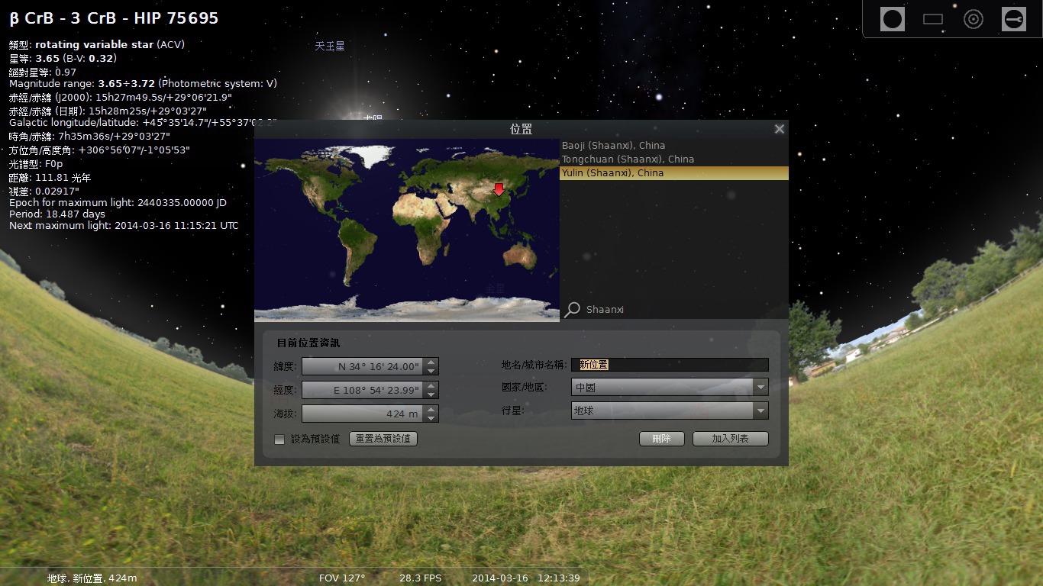Viewport: 1043px width, 586px height.
Task: Toggle the Oculars ocular view circle icon
Action: (892, 19)
